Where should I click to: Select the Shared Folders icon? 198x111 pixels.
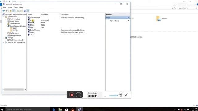point(8,24)
